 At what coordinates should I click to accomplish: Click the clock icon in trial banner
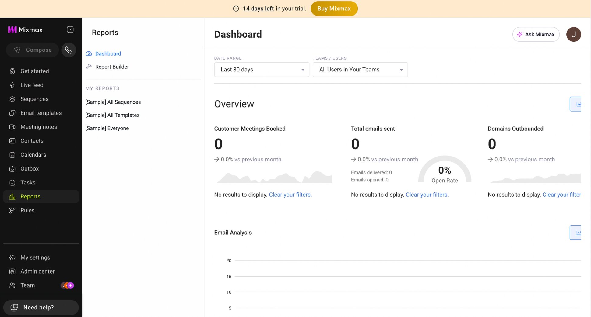(236, 9)
